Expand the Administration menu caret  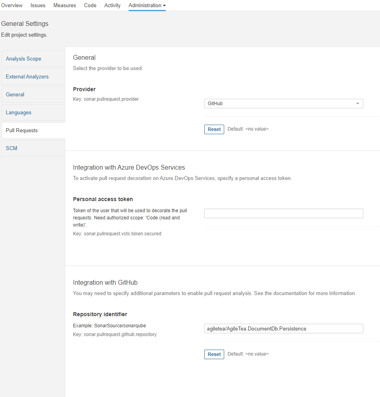(164, 6)
